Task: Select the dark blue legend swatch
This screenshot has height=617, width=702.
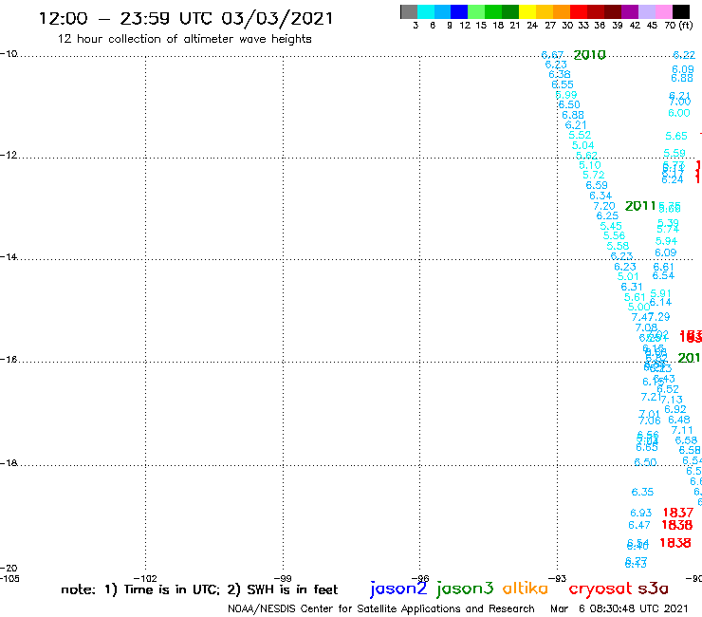Action: pos(459,11)
